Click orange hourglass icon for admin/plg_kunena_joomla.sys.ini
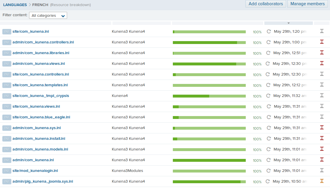The width and height of the screenshot is (330, 189). pyautogui.click(x=322, y=181)
